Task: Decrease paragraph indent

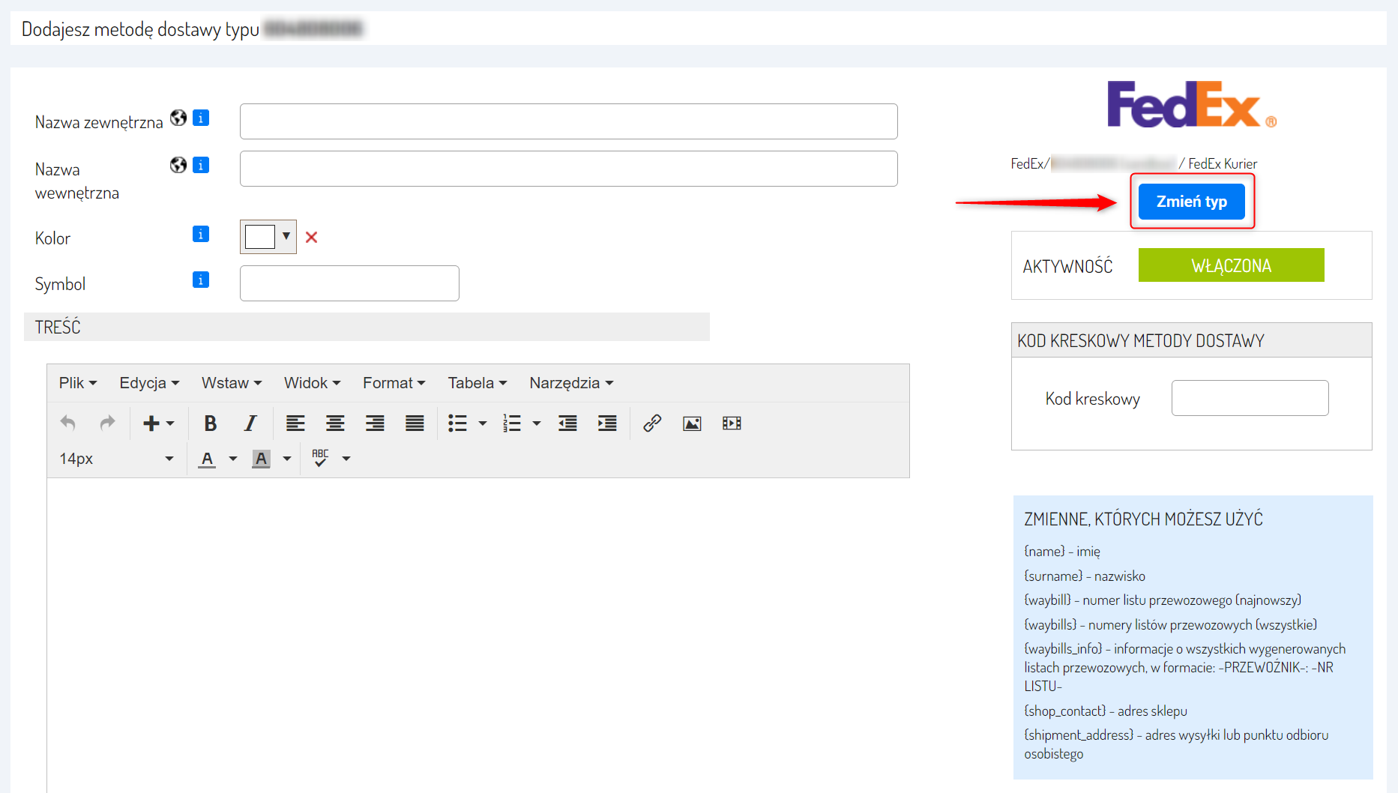Action: [567, 423]
